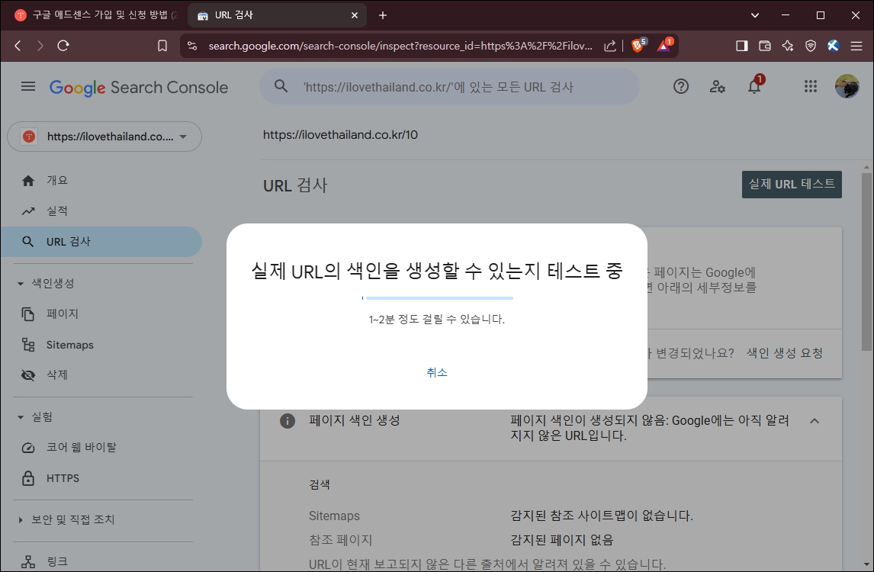Image resolution: width=874 pixels, height=572 pixels.
Task: Click the info icon beside 페이지 색인 생성
Action: pos(287,421)
